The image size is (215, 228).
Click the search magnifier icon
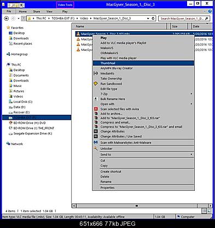click(207, 19)
